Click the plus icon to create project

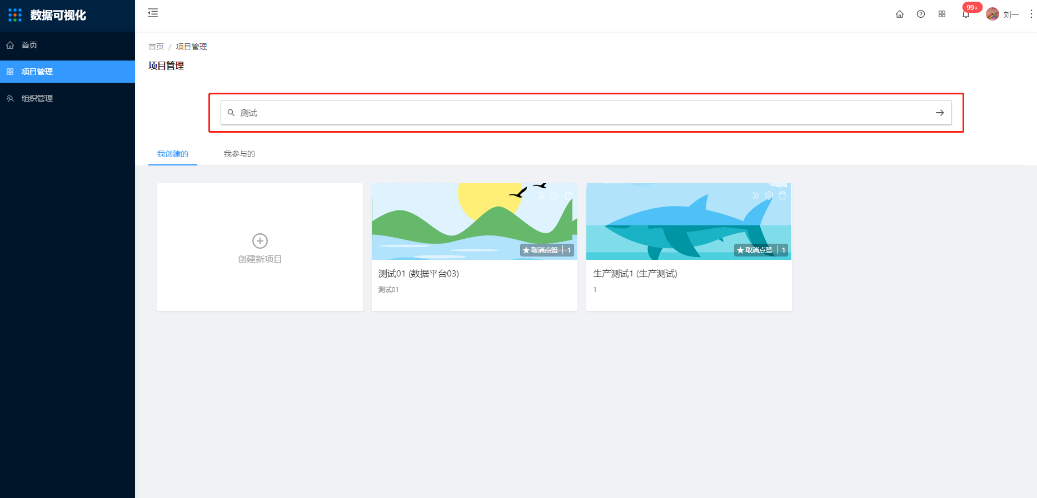click(x=260, y=241)
